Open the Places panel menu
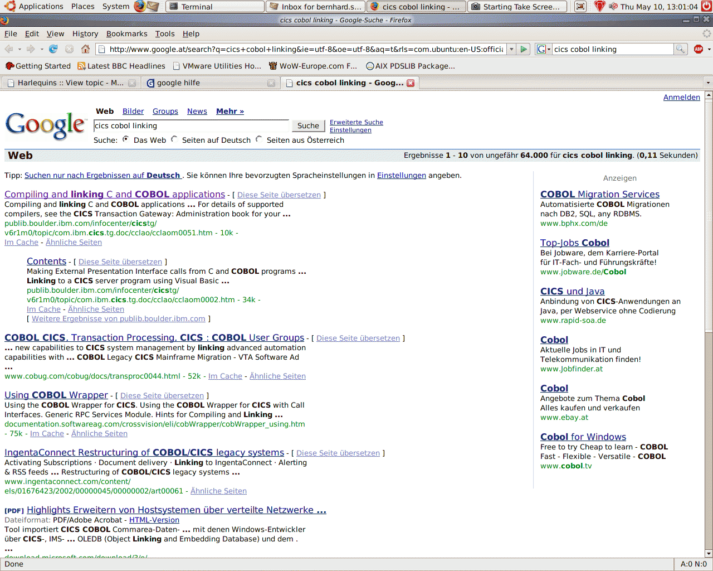 pos(83,6)
